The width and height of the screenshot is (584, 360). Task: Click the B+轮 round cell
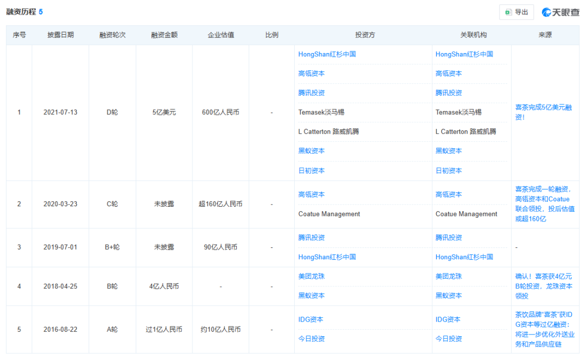point(112,247)
